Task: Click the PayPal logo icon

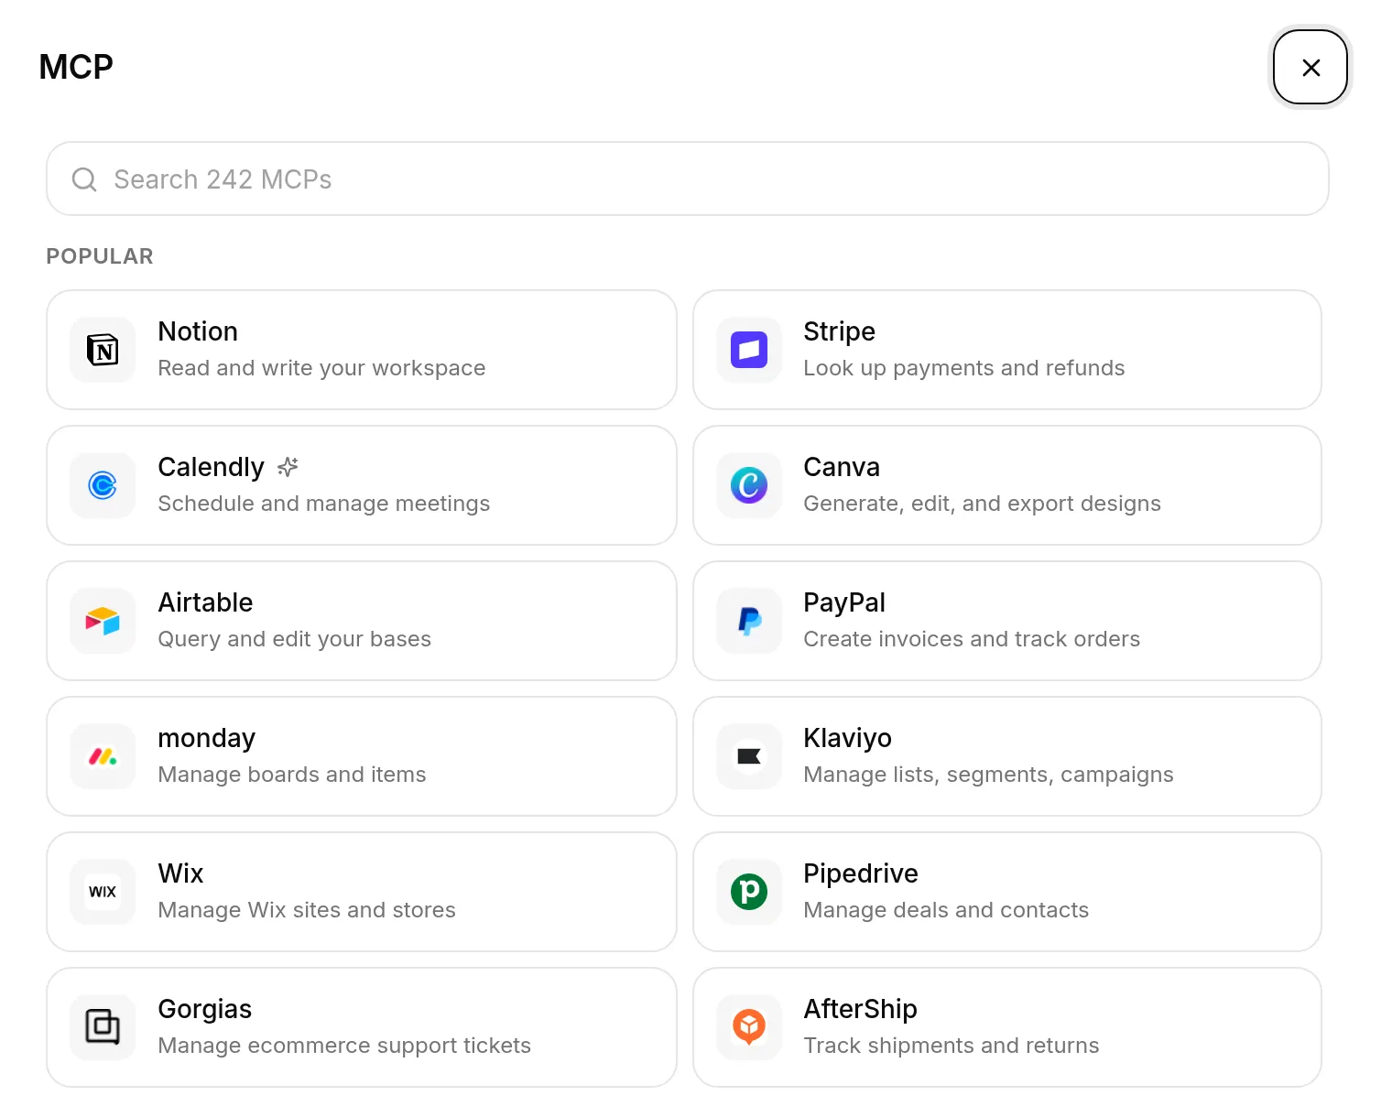Action: (x=749, y=621)
